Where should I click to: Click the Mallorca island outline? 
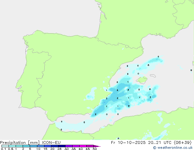(142, 80)
